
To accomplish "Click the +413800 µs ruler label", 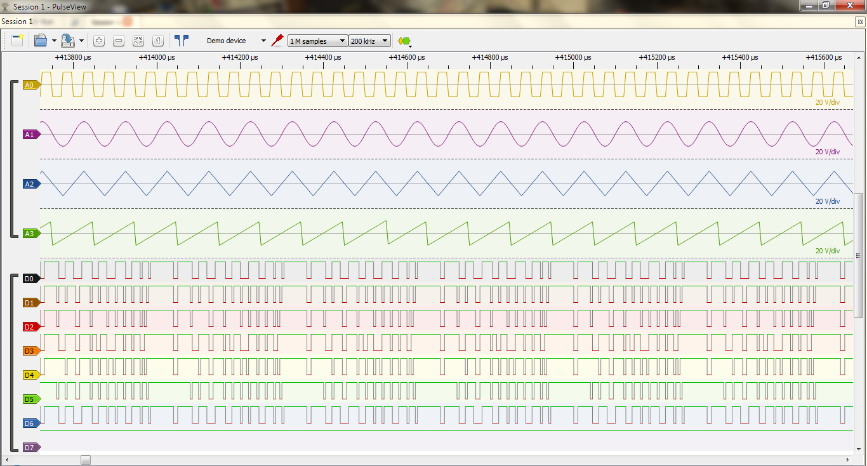I will tap(73, 57).
